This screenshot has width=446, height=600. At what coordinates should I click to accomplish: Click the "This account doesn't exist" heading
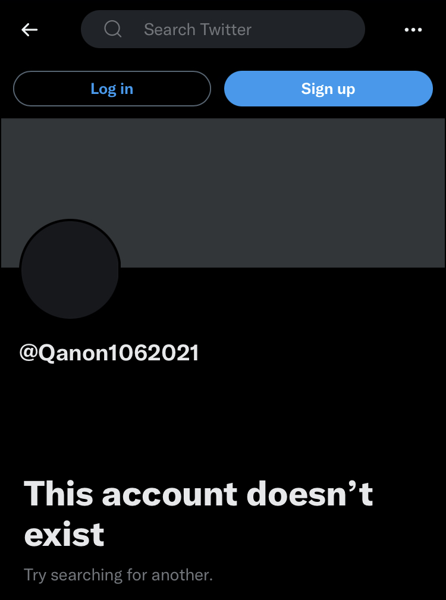click(198, 514)
